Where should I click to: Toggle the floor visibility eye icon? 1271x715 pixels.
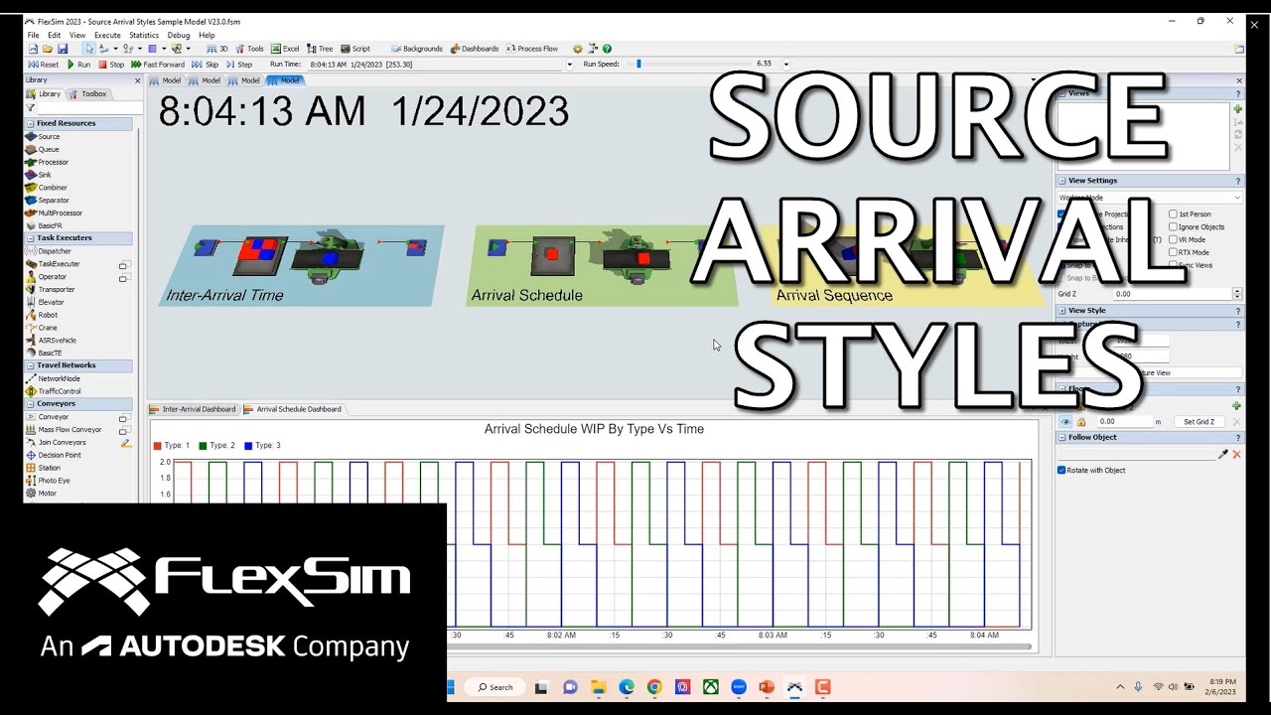(x=1065, y=422)
